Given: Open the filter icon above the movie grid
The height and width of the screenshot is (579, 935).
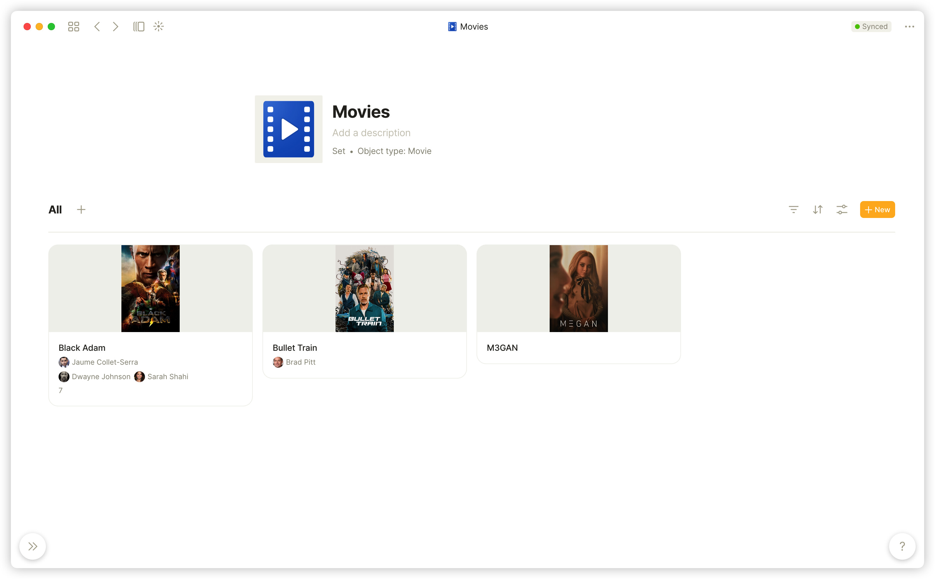Looking at the screenshot, I should pos(793,210).
